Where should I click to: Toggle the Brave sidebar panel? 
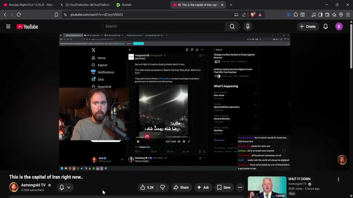[320, 15]
